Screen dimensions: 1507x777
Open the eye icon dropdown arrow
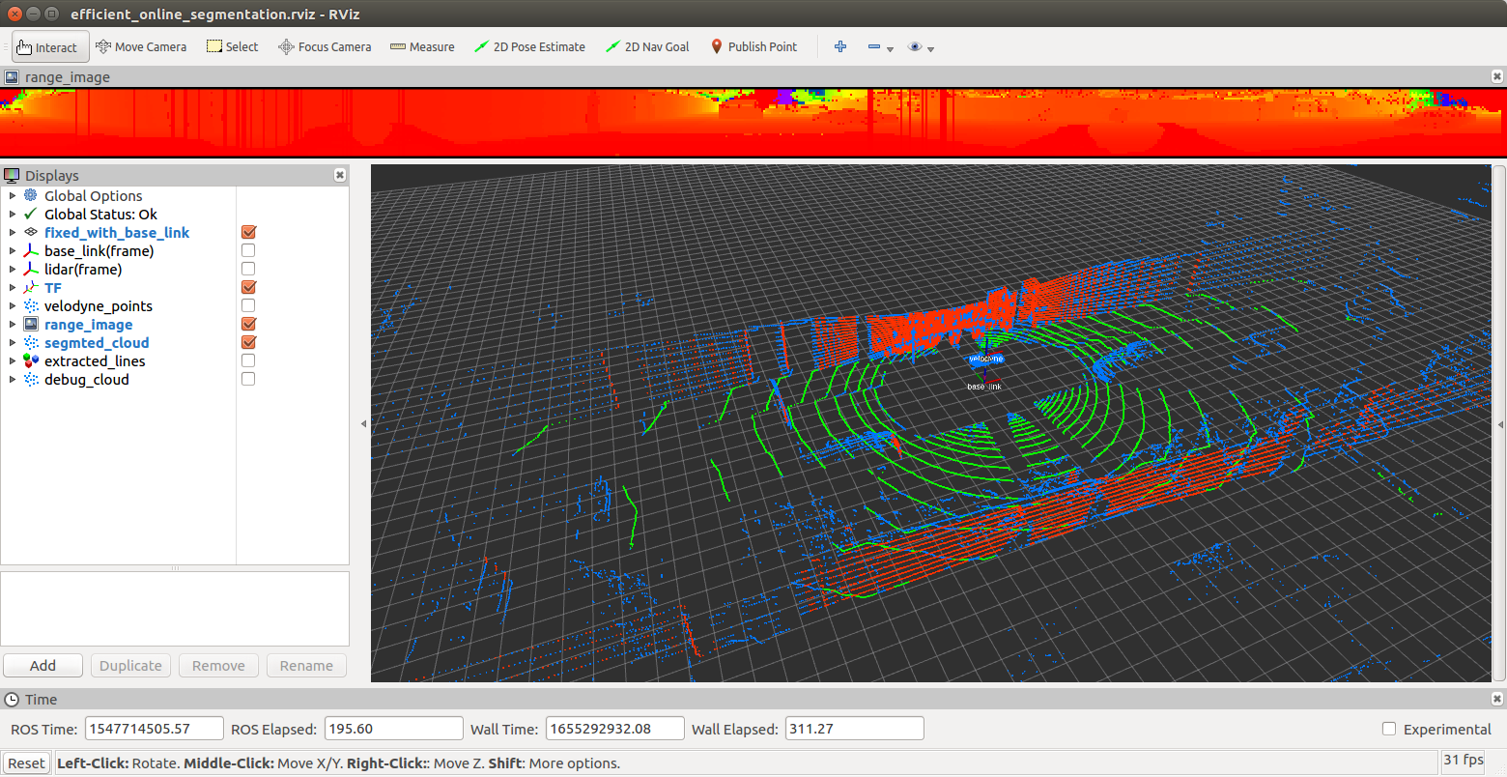[930, 48]
